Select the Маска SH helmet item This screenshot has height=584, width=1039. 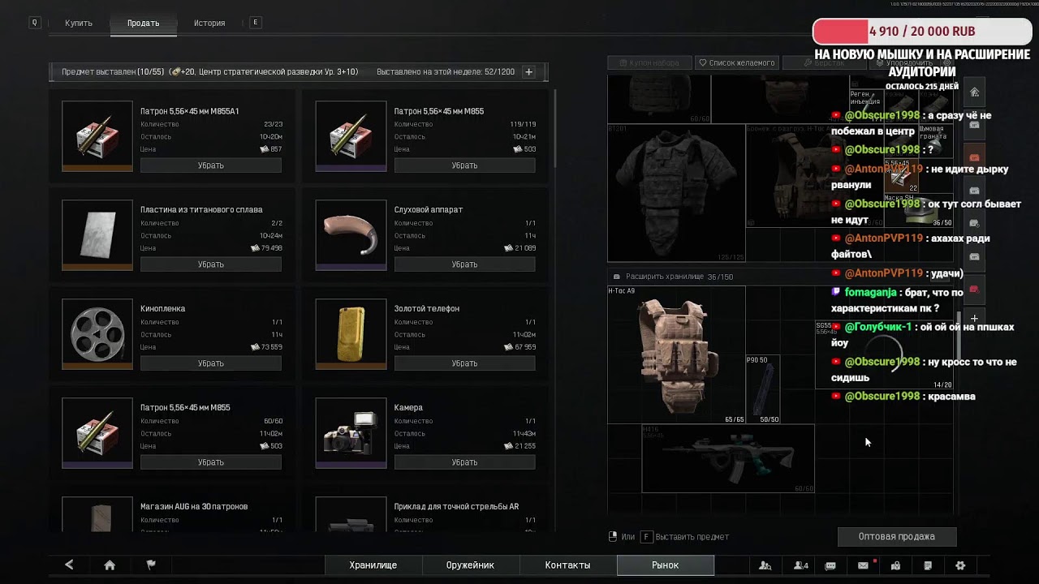917,210
